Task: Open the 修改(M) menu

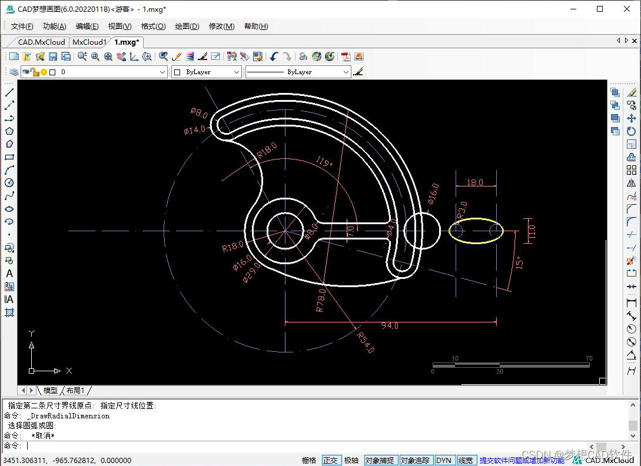Action: (221, 26)
